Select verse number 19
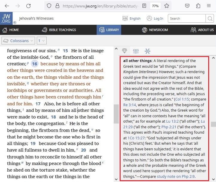 point(33,144)
